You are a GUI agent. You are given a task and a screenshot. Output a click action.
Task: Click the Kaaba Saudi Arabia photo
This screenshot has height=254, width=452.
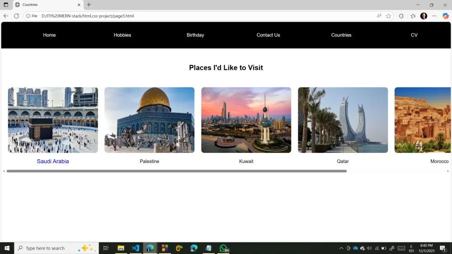(x=53, y=120)
